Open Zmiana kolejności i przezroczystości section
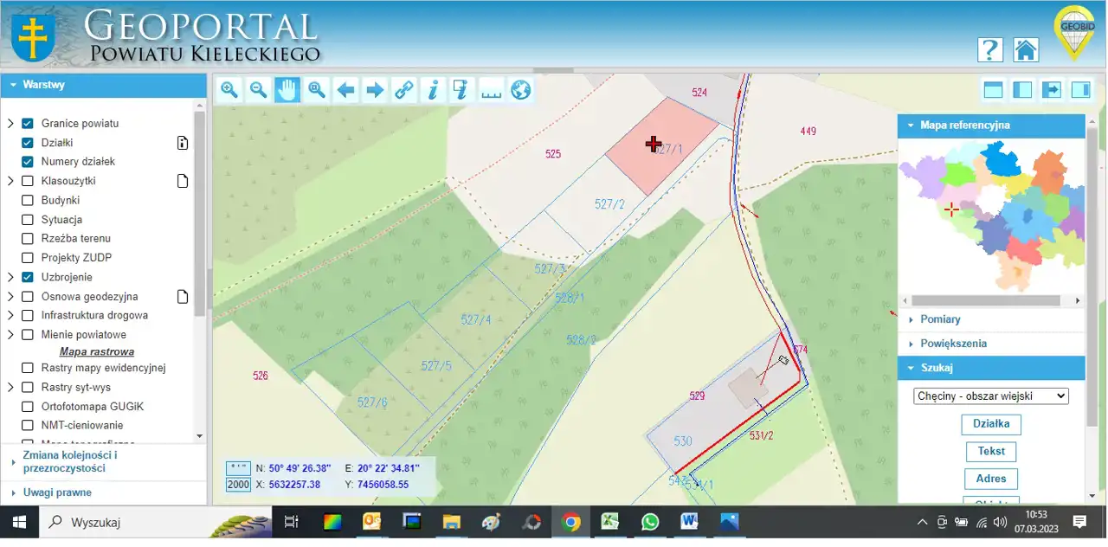The height and width of the screenshot is (547, 1108). pos(69,461)
